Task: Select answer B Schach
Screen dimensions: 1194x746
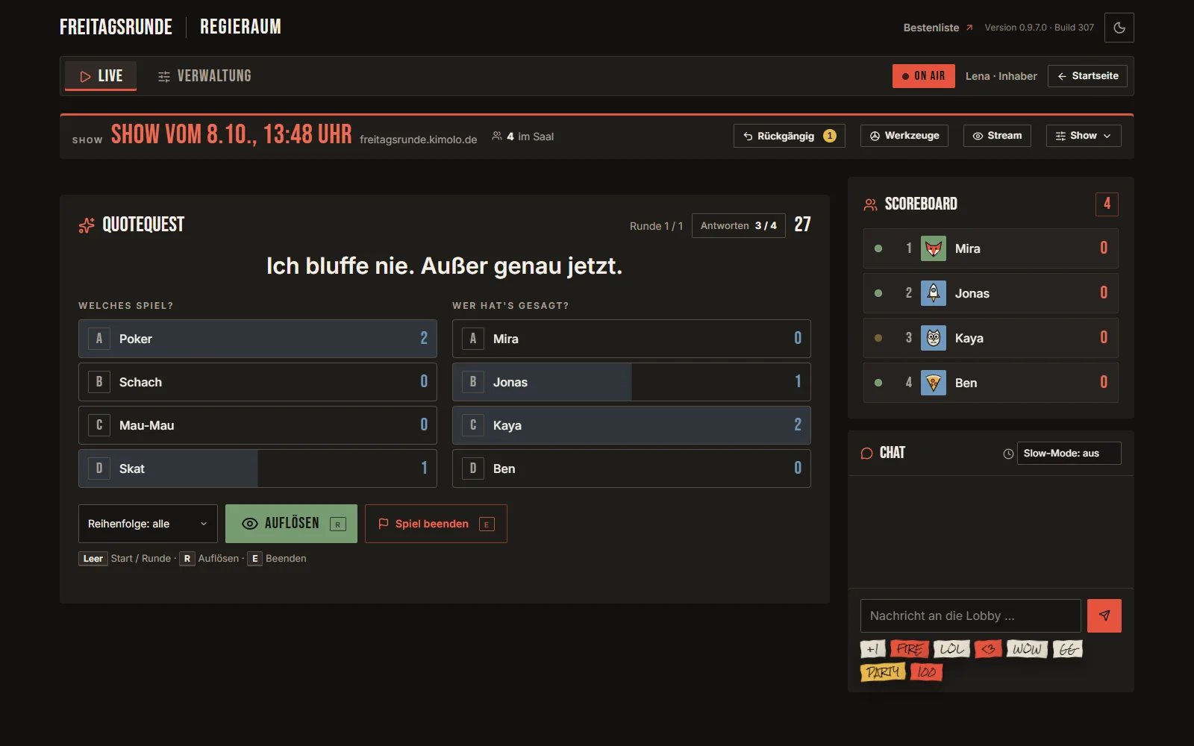Action: pos(257,382)
